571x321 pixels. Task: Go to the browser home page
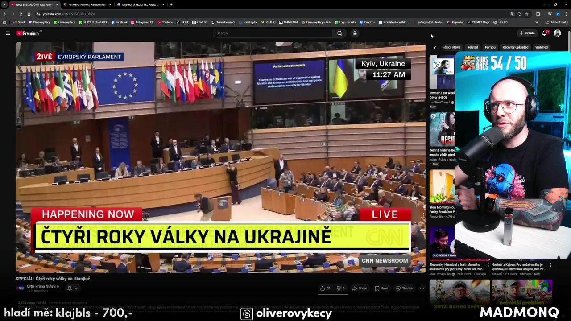pyautogui.click(x=29, y=14)
